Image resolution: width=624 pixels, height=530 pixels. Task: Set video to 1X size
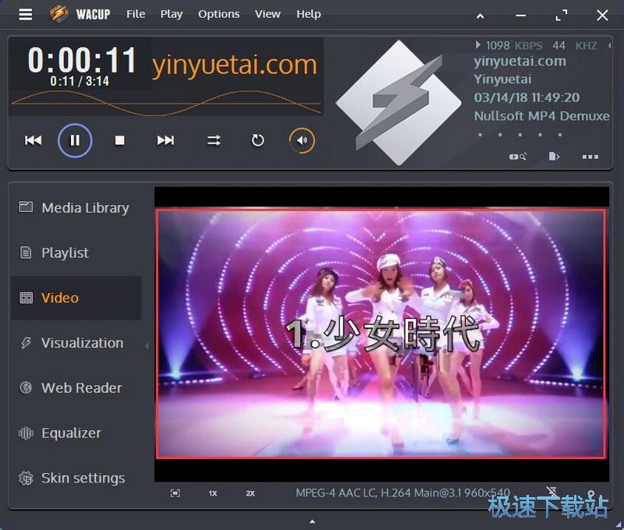pyautogui.click(x=213, y=493)
